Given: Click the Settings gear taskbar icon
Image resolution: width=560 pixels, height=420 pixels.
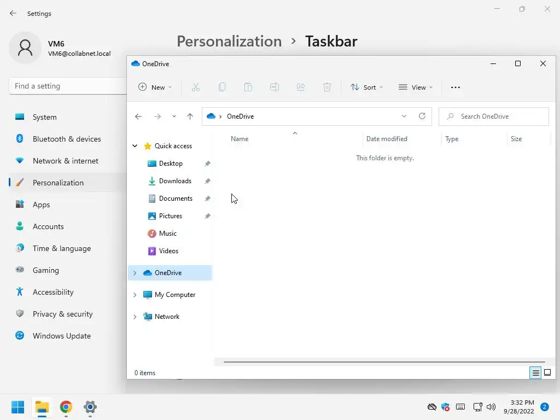Looking at the screenshot, I should point(90,407).
